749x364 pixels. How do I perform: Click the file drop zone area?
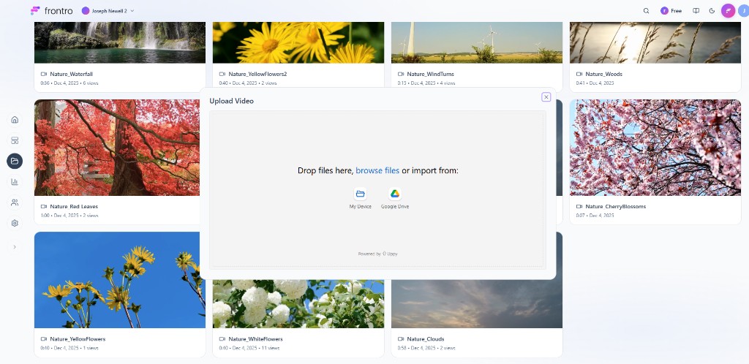point(377,190)
